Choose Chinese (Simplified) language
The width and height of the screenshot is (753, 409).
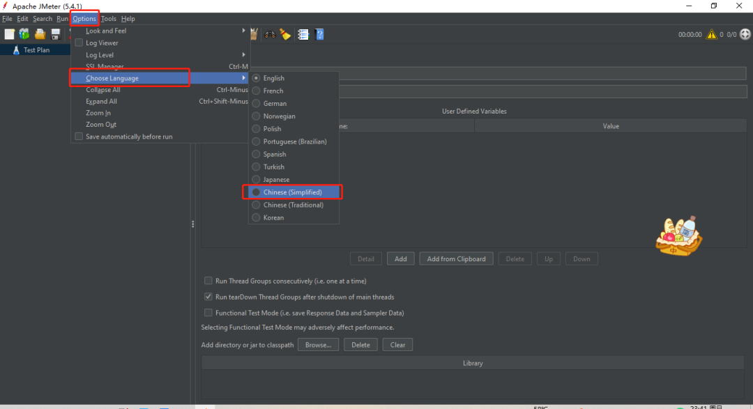click(x=294, y=192)
